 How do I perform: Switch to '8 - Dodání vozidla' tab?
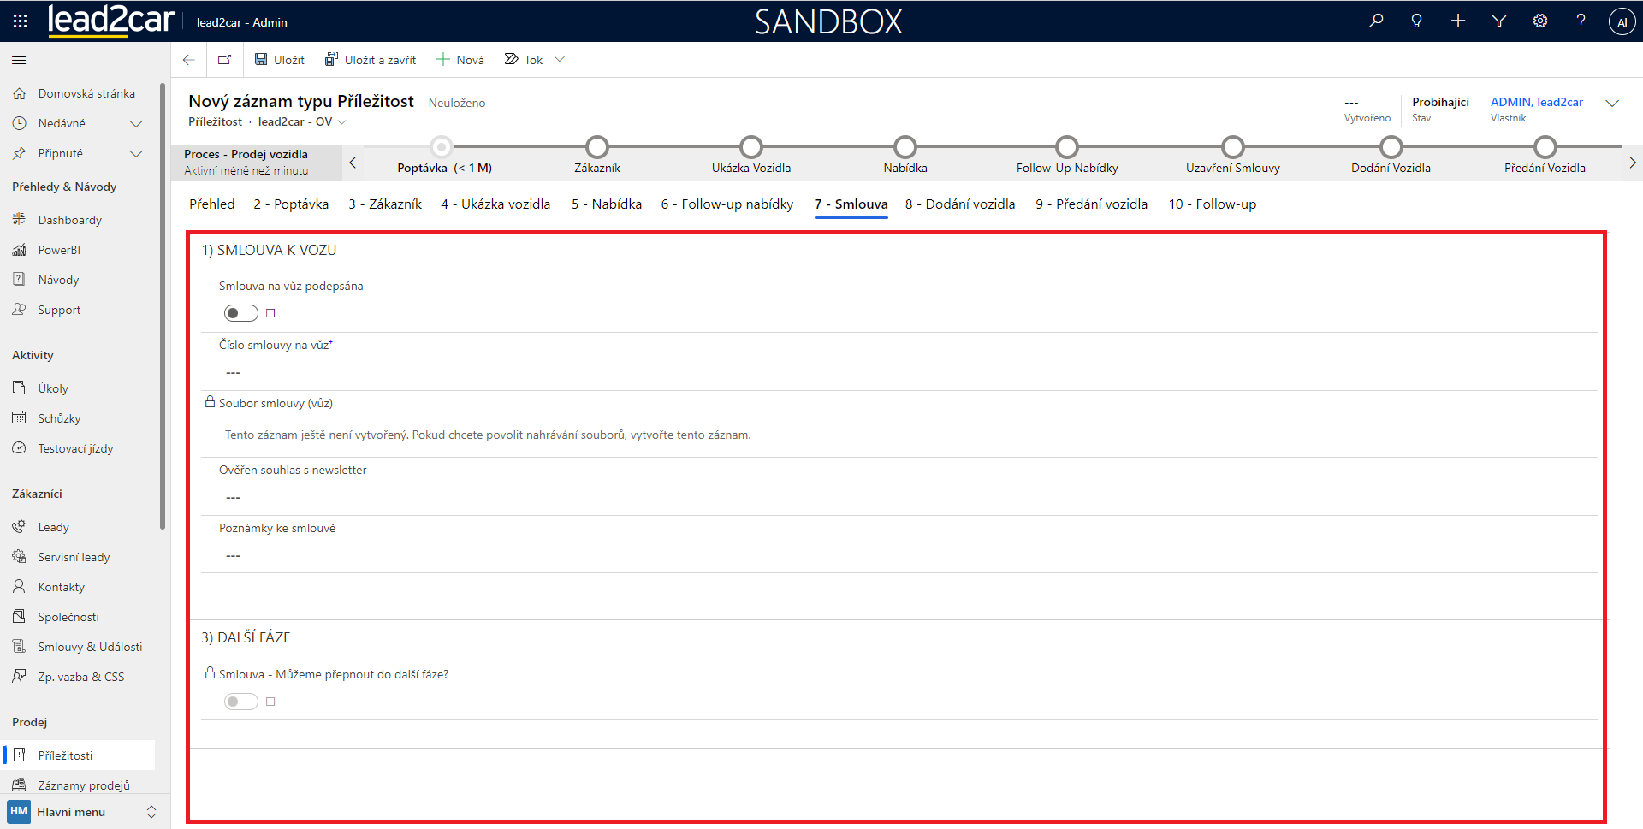959,204
